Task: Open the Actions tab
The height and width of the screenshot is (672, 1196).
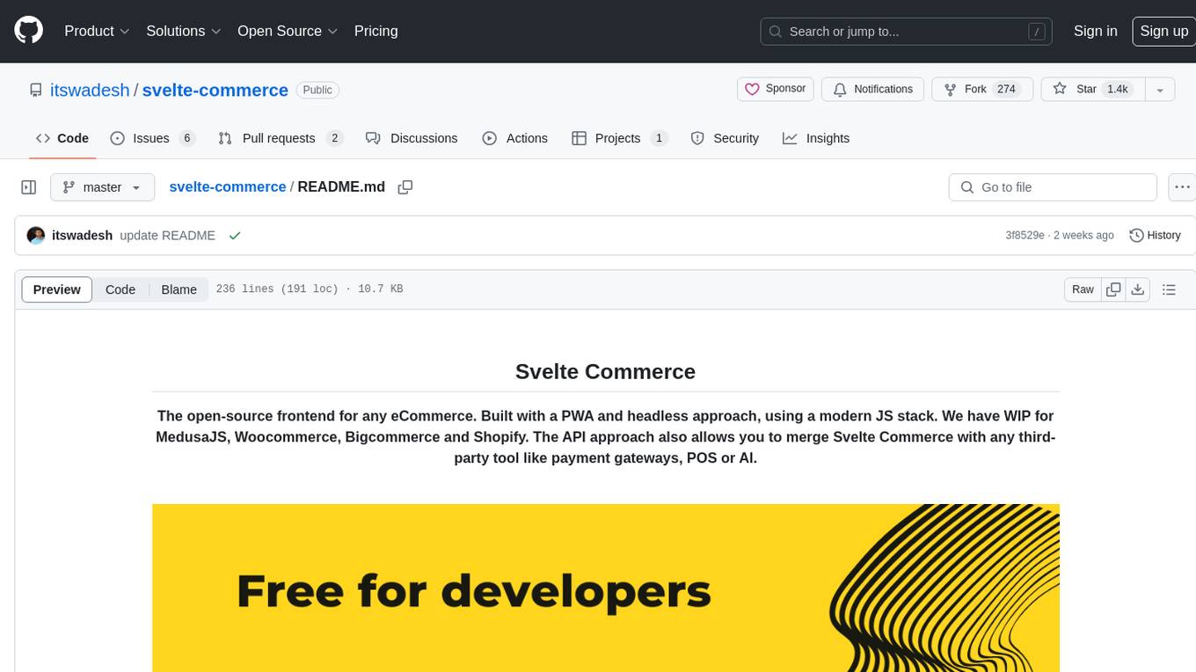Action: [x=515, y=138]
